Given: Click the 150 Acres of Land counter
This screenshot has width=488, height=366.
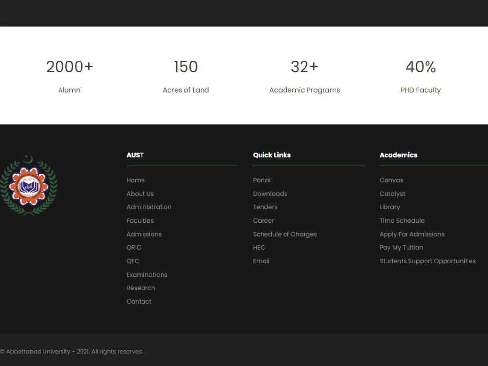Looking at the screenshot, I should coord(186,76).
